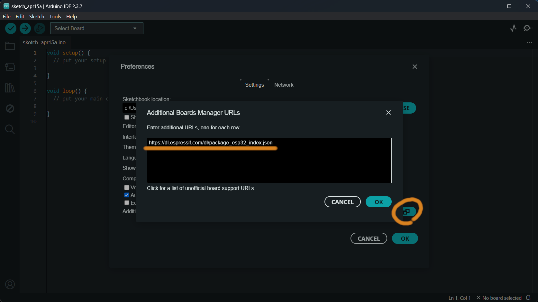The height and width of the screenshot is (302, 538).
Task: Disable the Auto save checkbox
Action: [127, 195]
